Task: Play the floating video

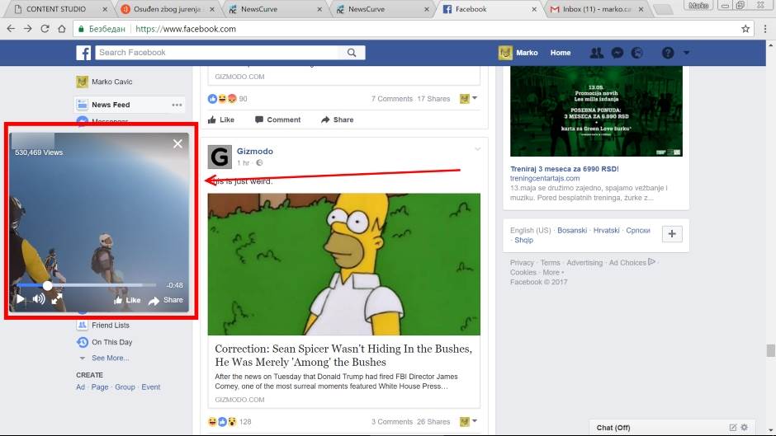Action: click(21, 299)
